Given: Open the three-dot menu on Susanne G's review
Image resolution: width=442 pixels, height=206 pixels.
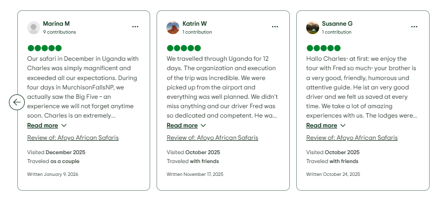Looking at the screenshot, I should pos(414,27).
